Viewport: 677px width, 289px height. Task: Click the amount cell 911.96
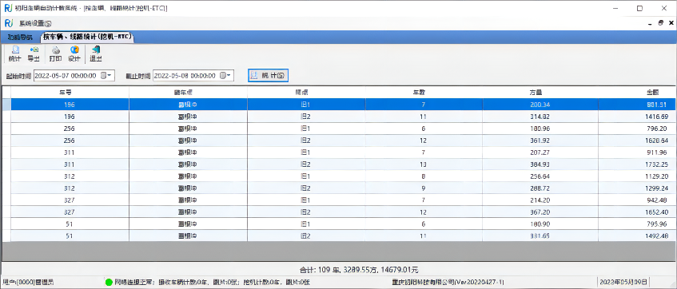[637, 152]
